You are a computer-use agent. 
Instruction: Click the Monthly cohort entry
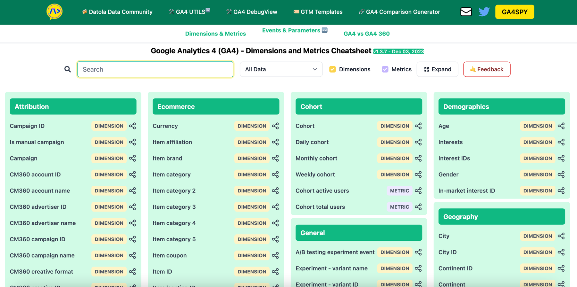316,158
